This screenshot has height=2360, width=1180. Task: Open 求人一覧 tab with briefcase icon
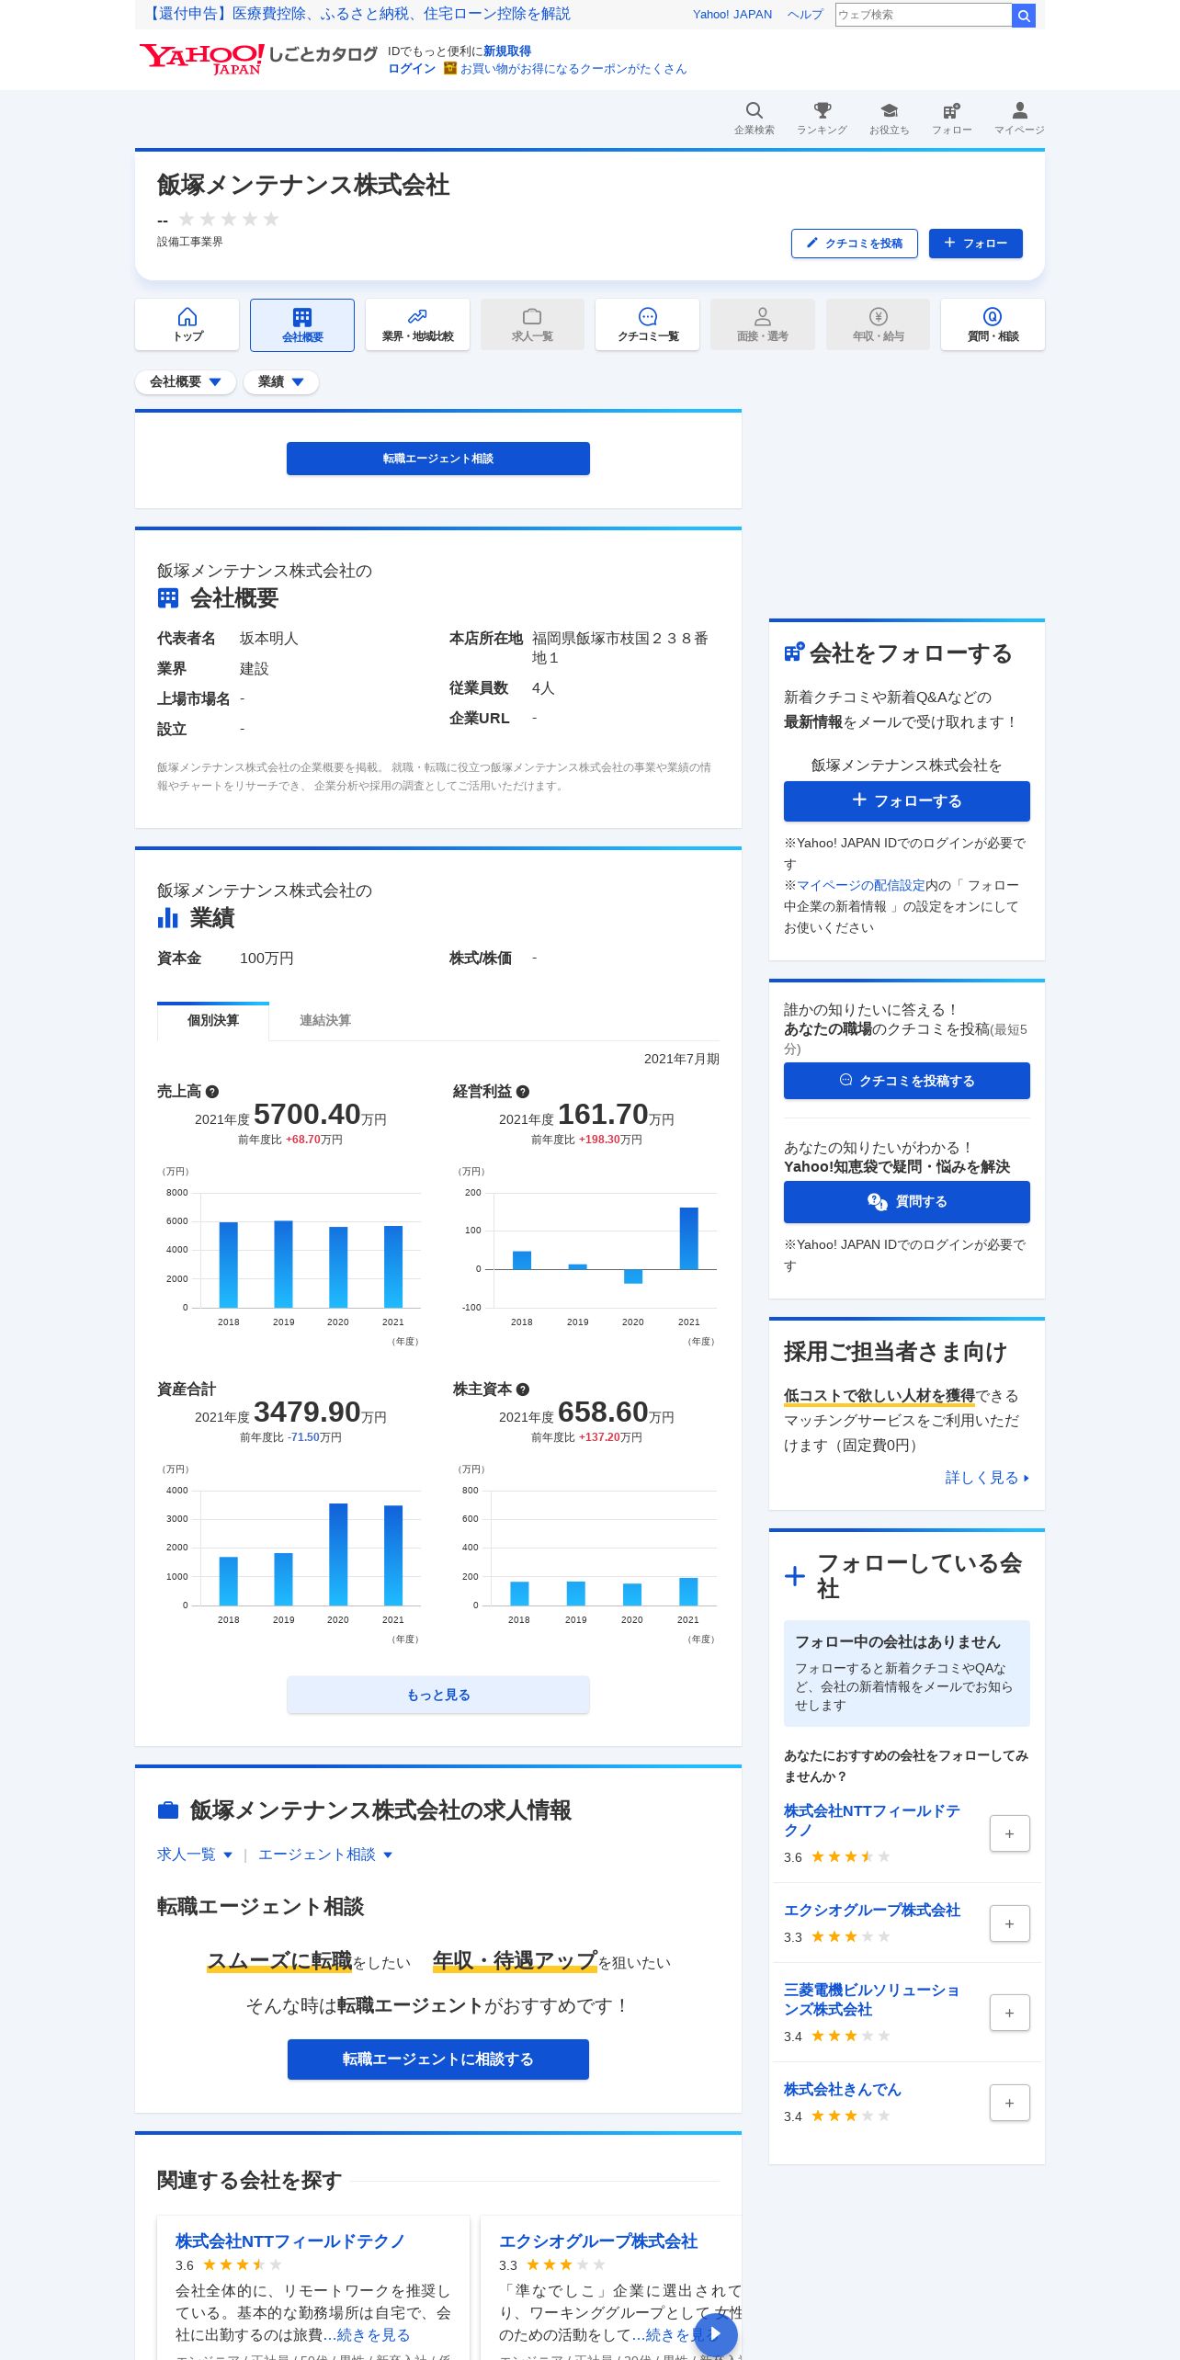532,324
